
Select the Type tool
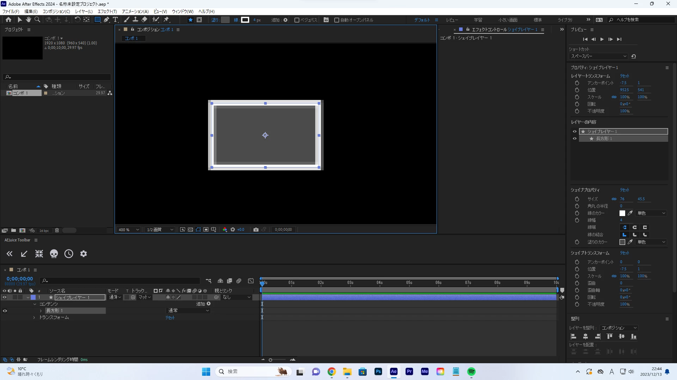pyautogui.click(x=115, y=20)
